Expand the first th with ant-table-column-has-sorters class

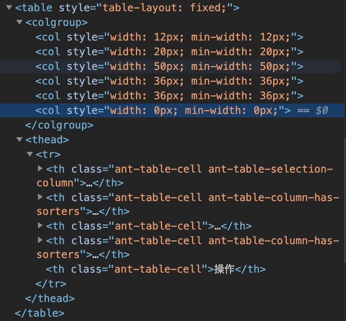point(40,197)
